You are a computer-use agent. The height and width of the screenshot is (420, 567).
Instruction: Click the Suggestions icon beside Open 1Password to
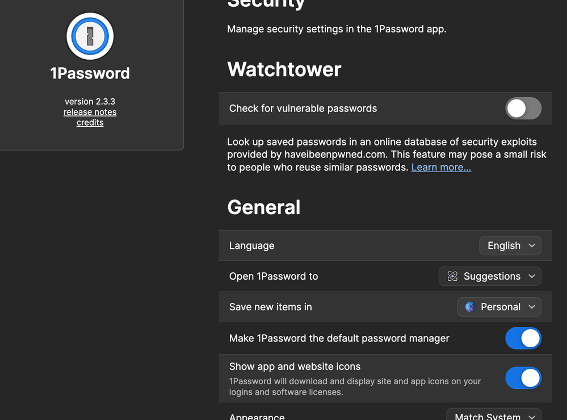tap(452, 276)
